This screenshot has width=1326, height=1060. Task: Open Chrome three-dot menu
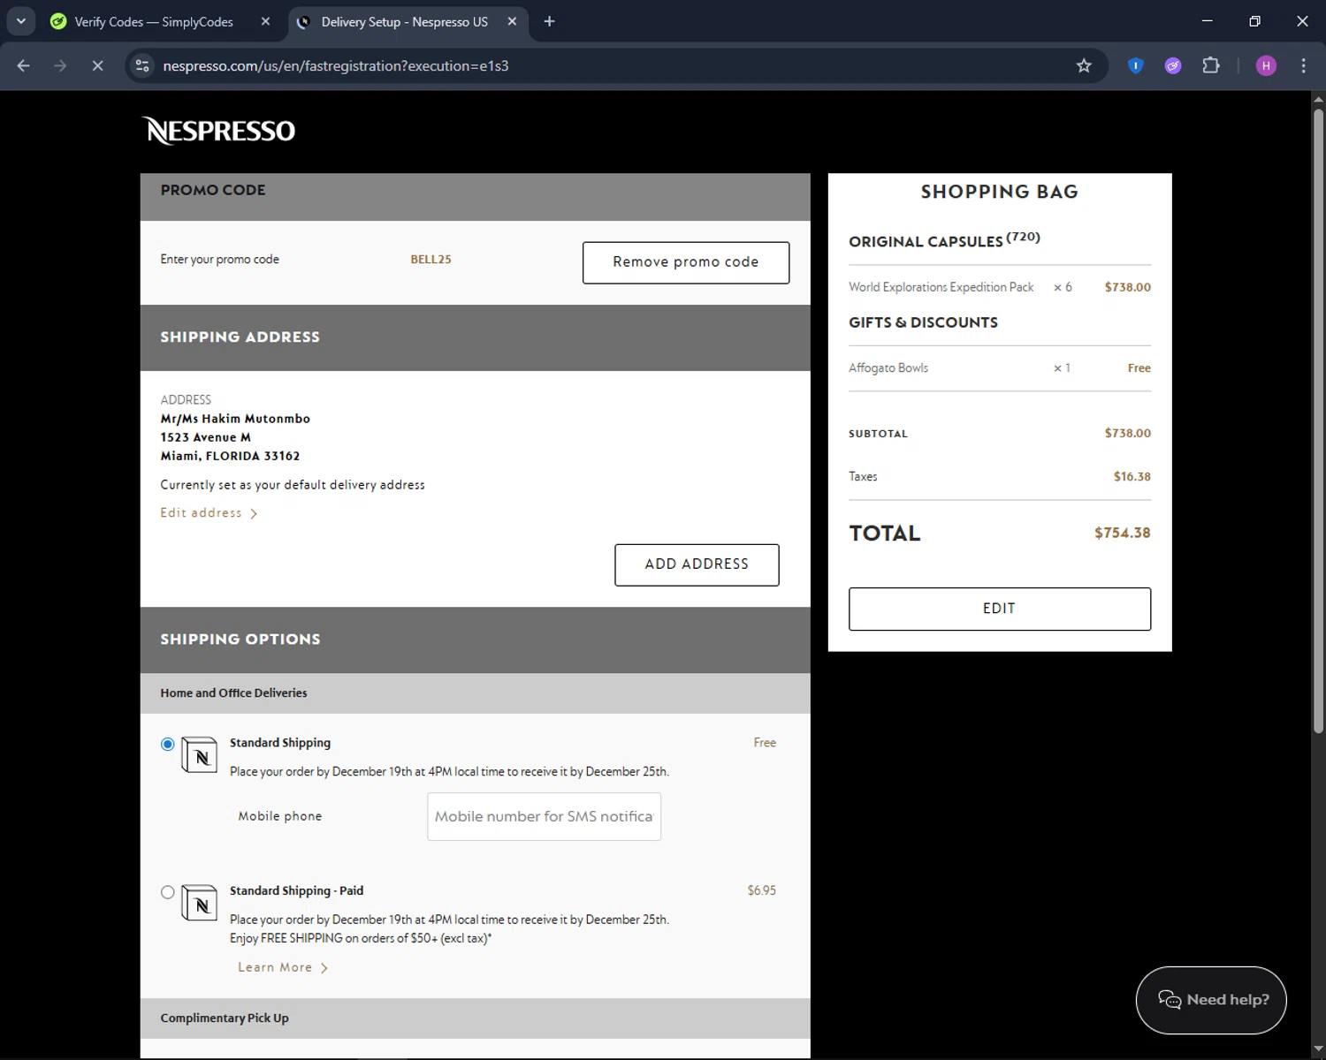(1303, 65)
